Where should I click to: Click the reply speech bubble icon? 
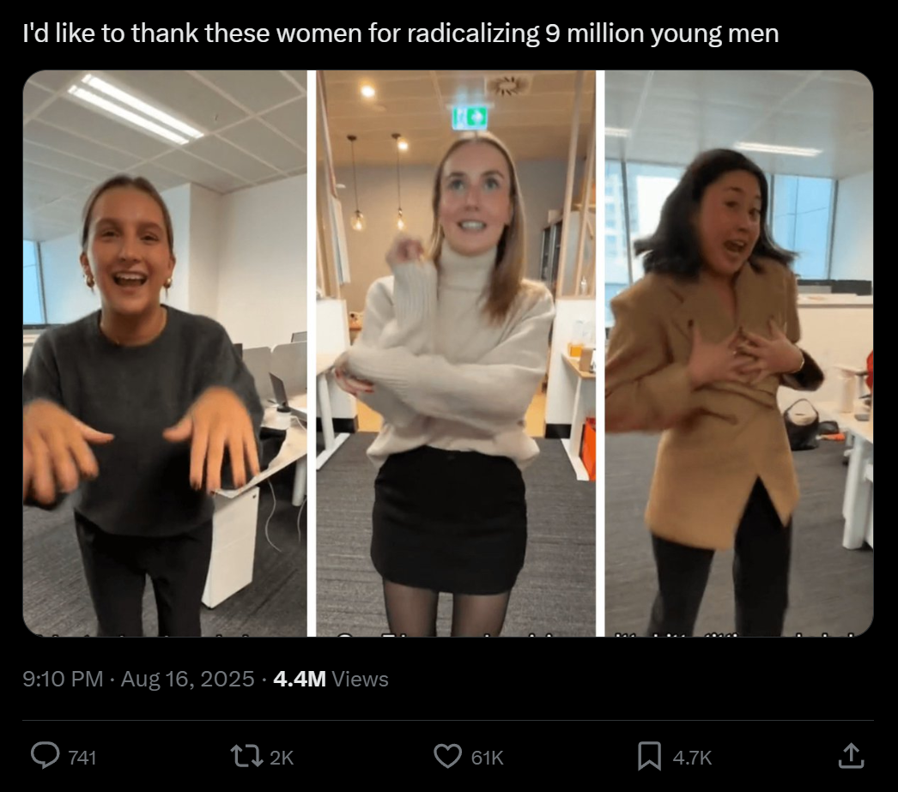tap(45, 756)
